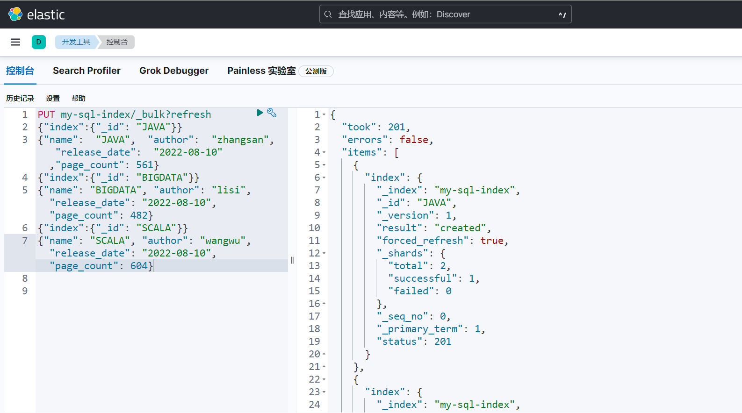742x413 pixels.
Task: Collapse the "items" array fold arrow
Action: (x=324, y=152)
